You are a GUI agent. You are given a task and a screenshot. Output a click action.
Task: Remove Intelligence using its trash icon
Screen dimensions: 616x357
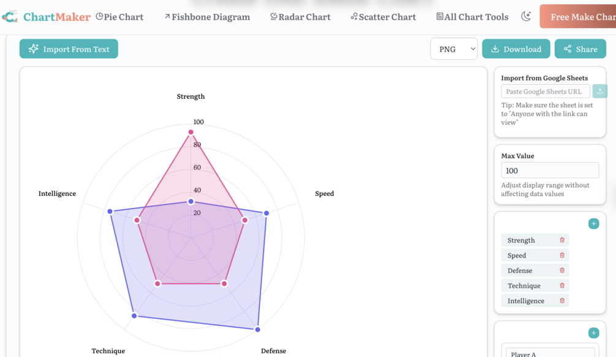(x=562, y=301)
